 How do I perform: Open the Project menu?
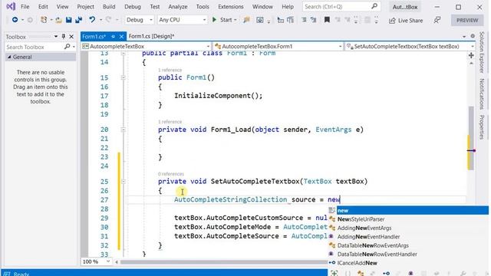(85, 7)
